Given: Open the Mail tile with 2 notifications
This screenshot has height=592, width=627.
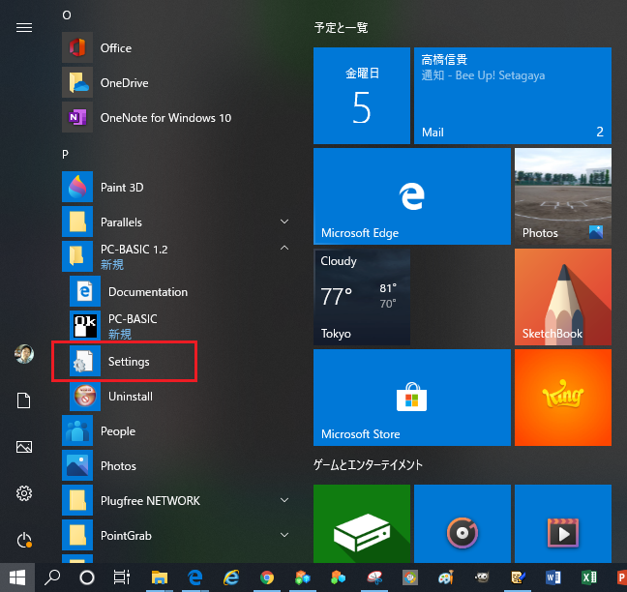Looking at the screenshot, I should pyautogui.click(x=513, y=96).
